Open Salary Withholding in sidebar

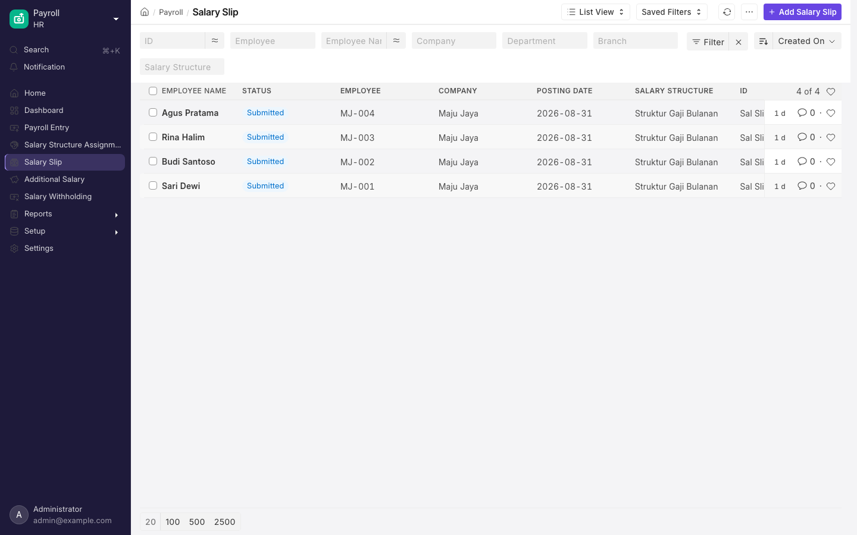tap(65, 197)
